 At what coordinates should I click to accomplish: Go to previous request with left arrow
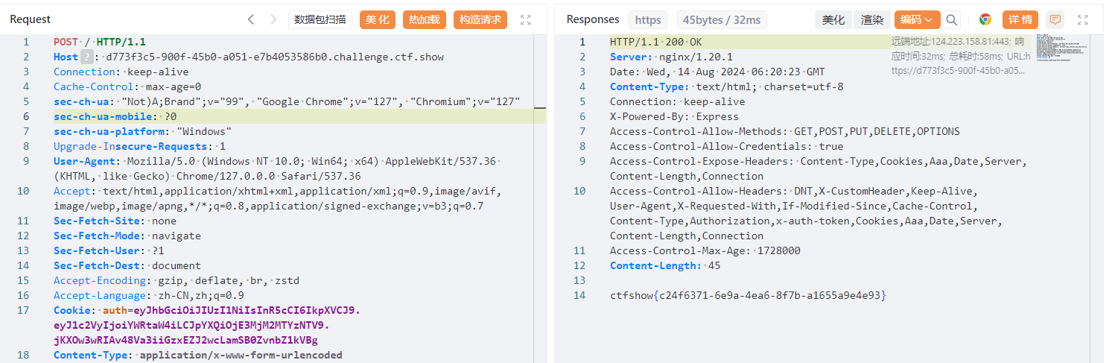(x=251, y=20)
